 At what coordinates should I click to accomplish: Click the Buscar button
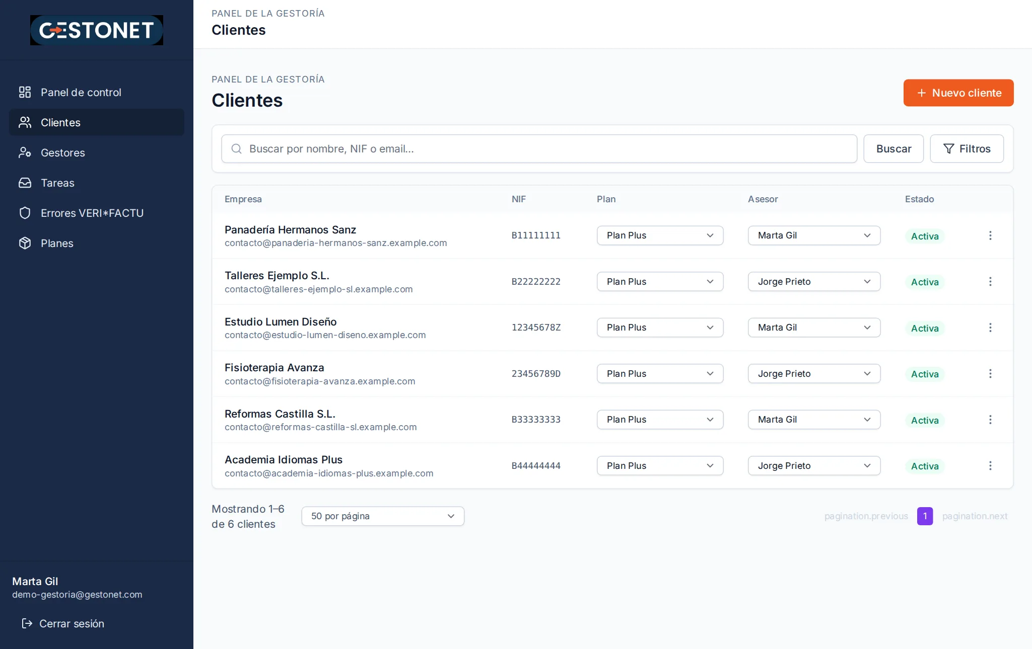[x=893, y=148]
